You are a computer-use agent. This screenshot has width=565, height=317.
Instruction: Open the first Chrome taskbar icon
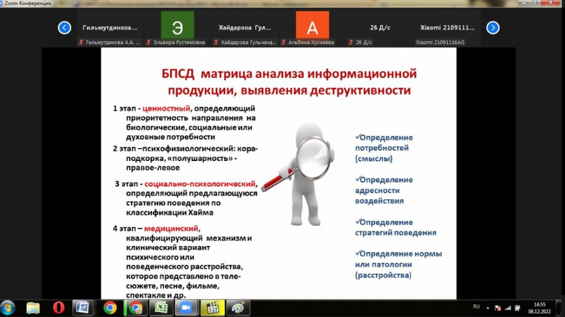coord(110,308)
